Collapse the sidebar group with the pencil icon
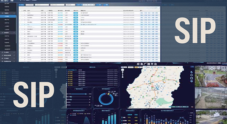This screenshot has height=124, width=227. point(8,33)
